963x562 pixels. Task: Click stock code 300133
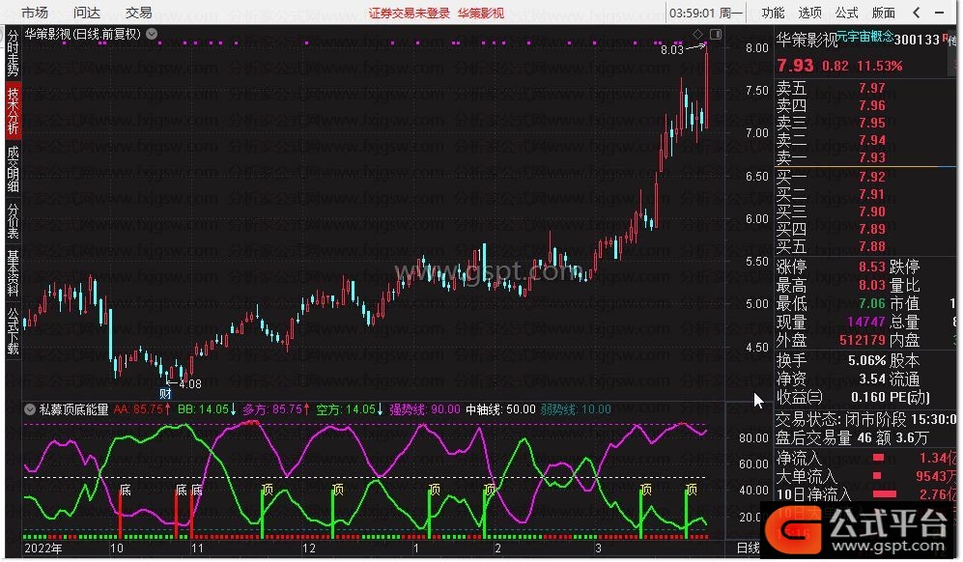917,40
